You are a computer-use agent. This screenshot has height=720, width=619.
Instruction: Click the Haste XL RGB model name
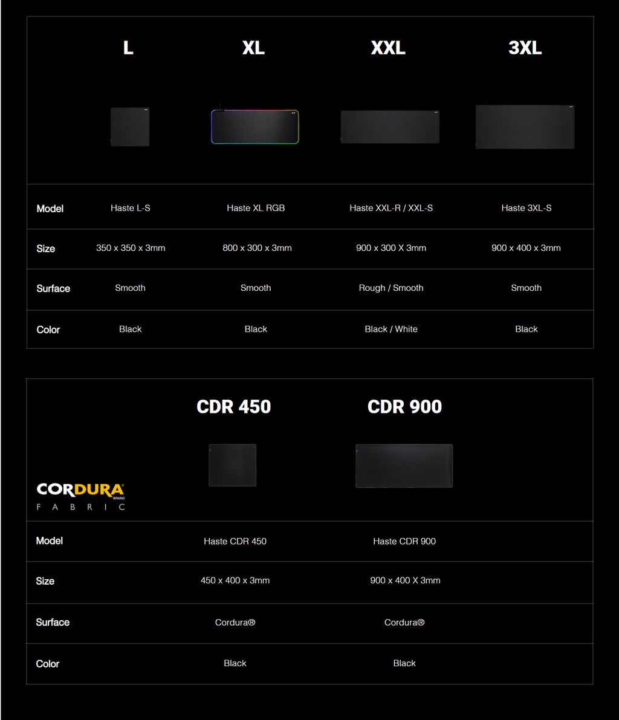pyautogui.click(x=256, y=207)
